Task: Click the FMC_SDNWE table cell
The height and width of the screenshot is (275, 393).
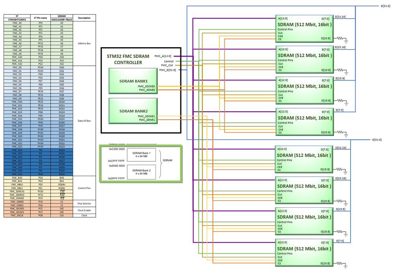Action: pyautogui.click(x=17, y=198)
